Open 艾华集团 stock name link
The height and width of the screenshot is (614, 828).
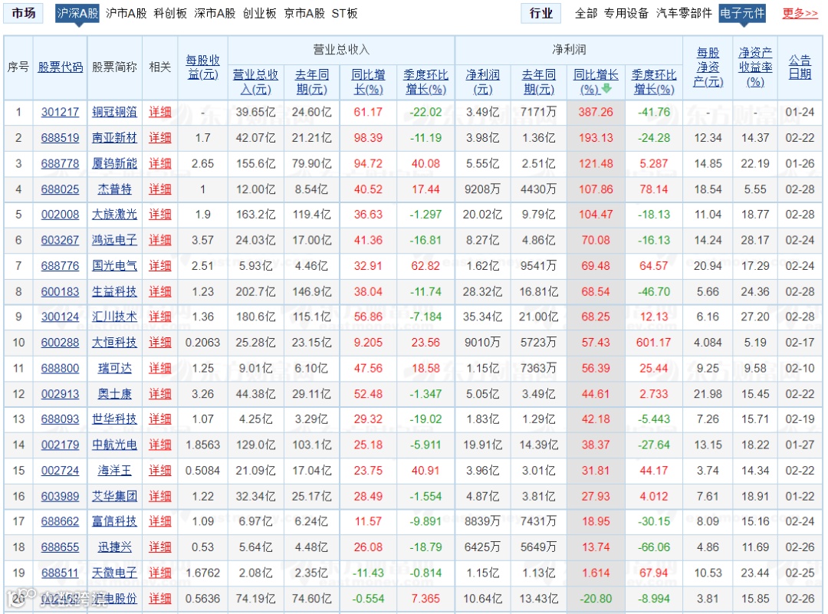click(x=114, y=496)
